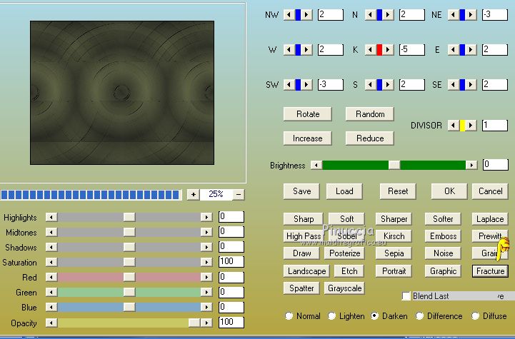Click right arrow of Opacity slider

(206, 323)
